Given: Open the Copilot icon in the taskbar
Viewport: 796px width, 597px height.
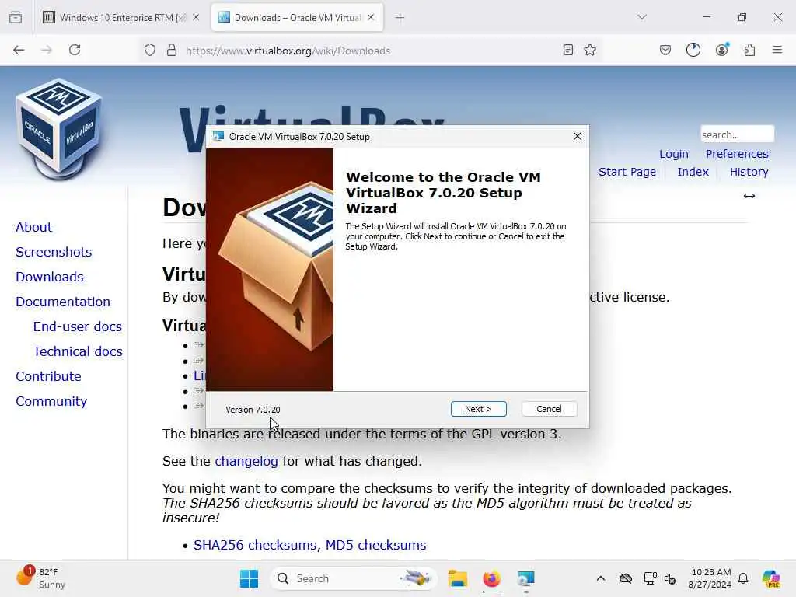Looking at the screenshot, I should click(770, 578).
